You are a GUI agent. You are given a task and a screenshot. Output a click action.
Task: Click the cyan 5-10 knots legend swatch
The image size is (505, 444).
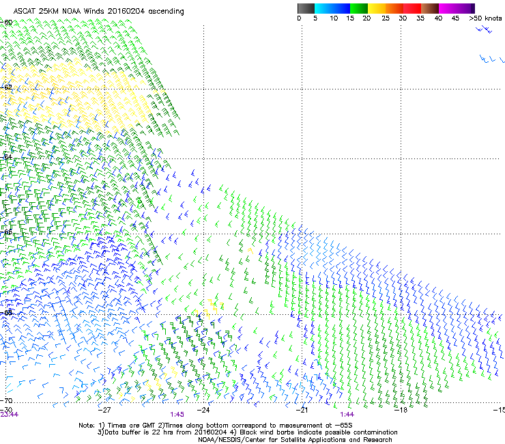coord(323,8)
